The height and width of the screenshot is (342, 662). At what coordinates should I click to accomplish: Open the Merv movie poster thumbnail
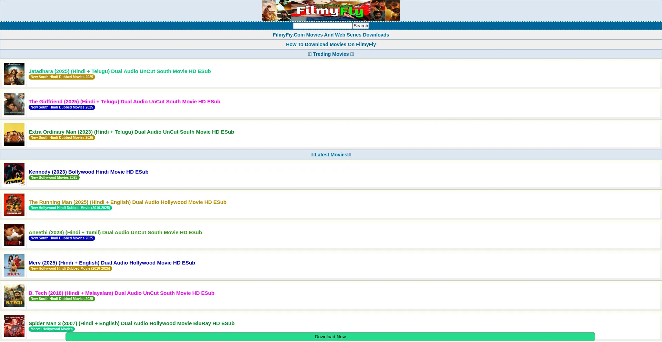[14, 265]
